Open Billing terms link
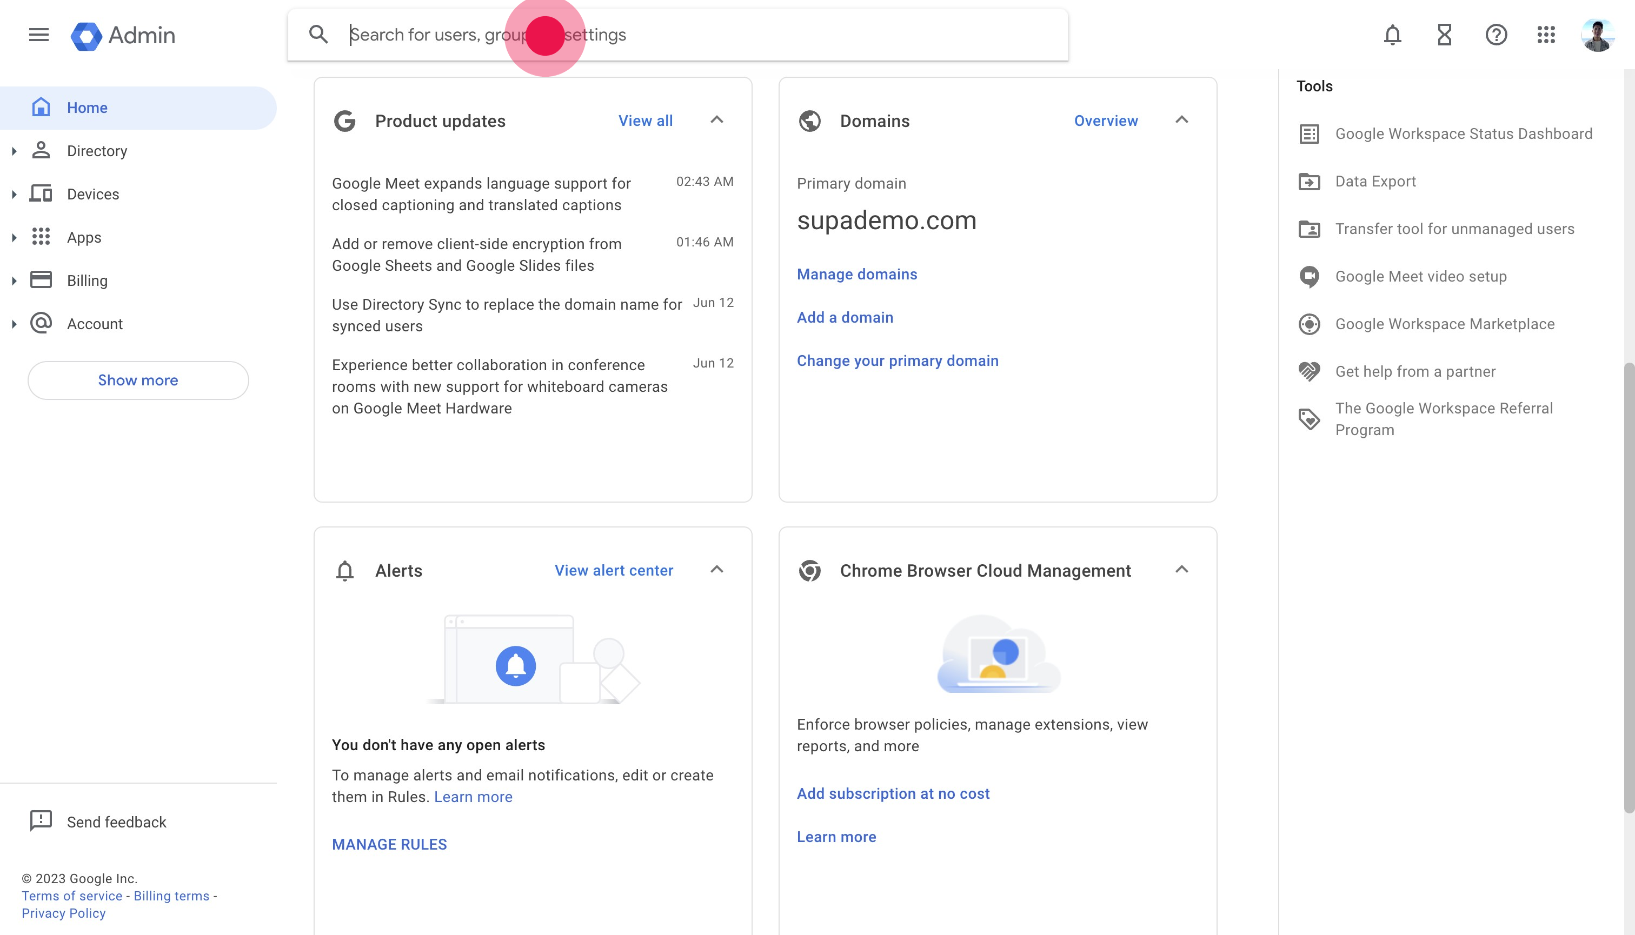 click(171, 896)
